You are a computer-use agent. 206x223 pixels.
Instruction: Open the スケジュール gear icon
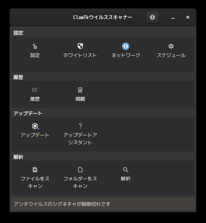point(171,46)
